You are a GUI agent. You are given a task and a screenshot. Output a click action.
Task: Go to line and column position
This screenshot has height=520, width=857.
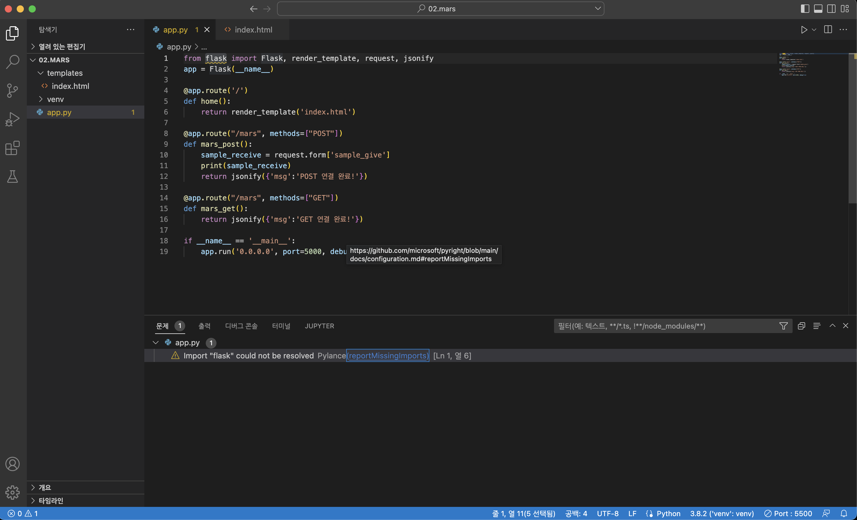point(524,513)
